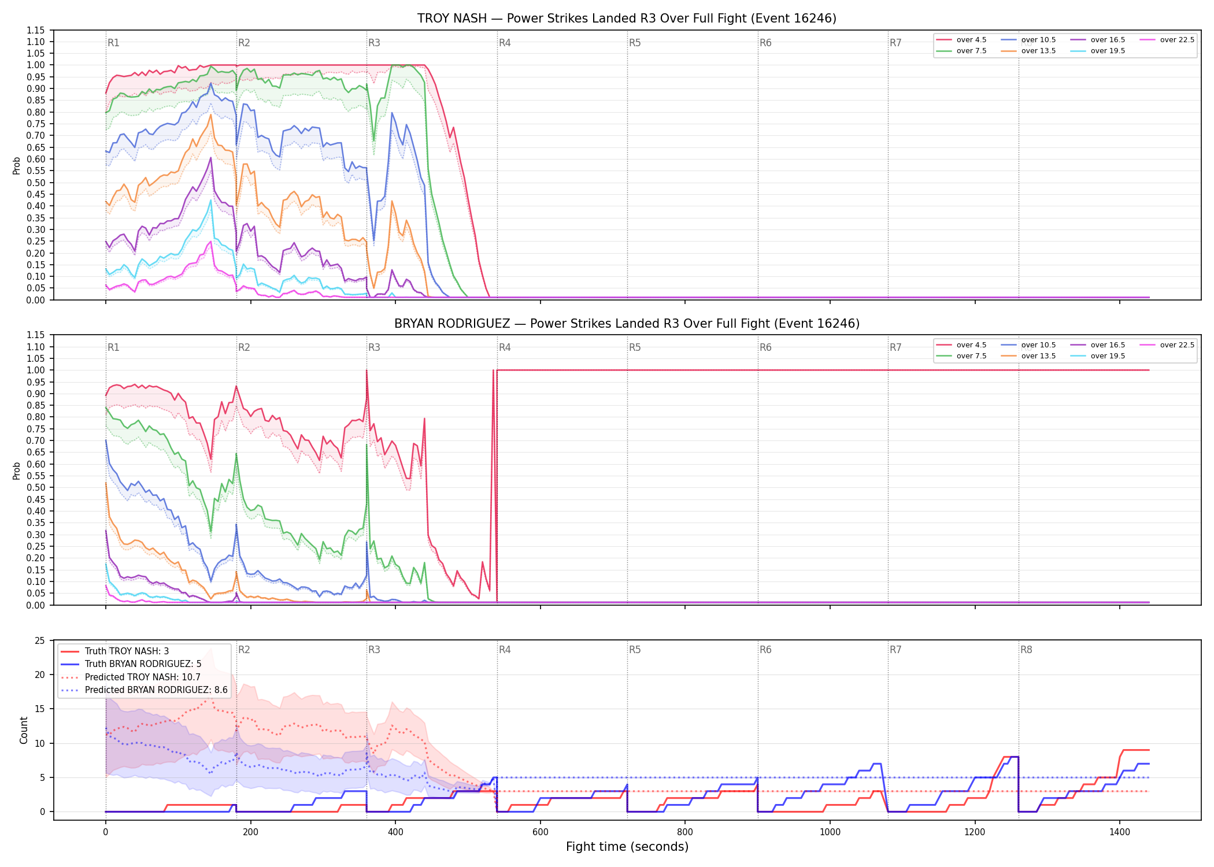Viewport: 1214px width, 867px height.
Task: Click the R3 round marker in Troy Nash chart
Action: pos(374,43)
